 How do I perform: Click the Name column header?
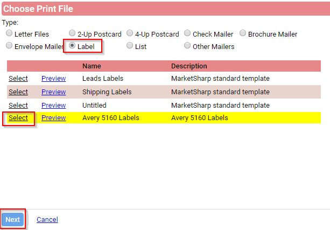[92, 66]
